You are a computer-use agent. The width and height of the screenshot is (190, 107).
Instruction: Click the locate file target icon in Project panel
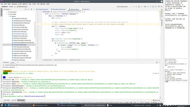click(26, 9)
